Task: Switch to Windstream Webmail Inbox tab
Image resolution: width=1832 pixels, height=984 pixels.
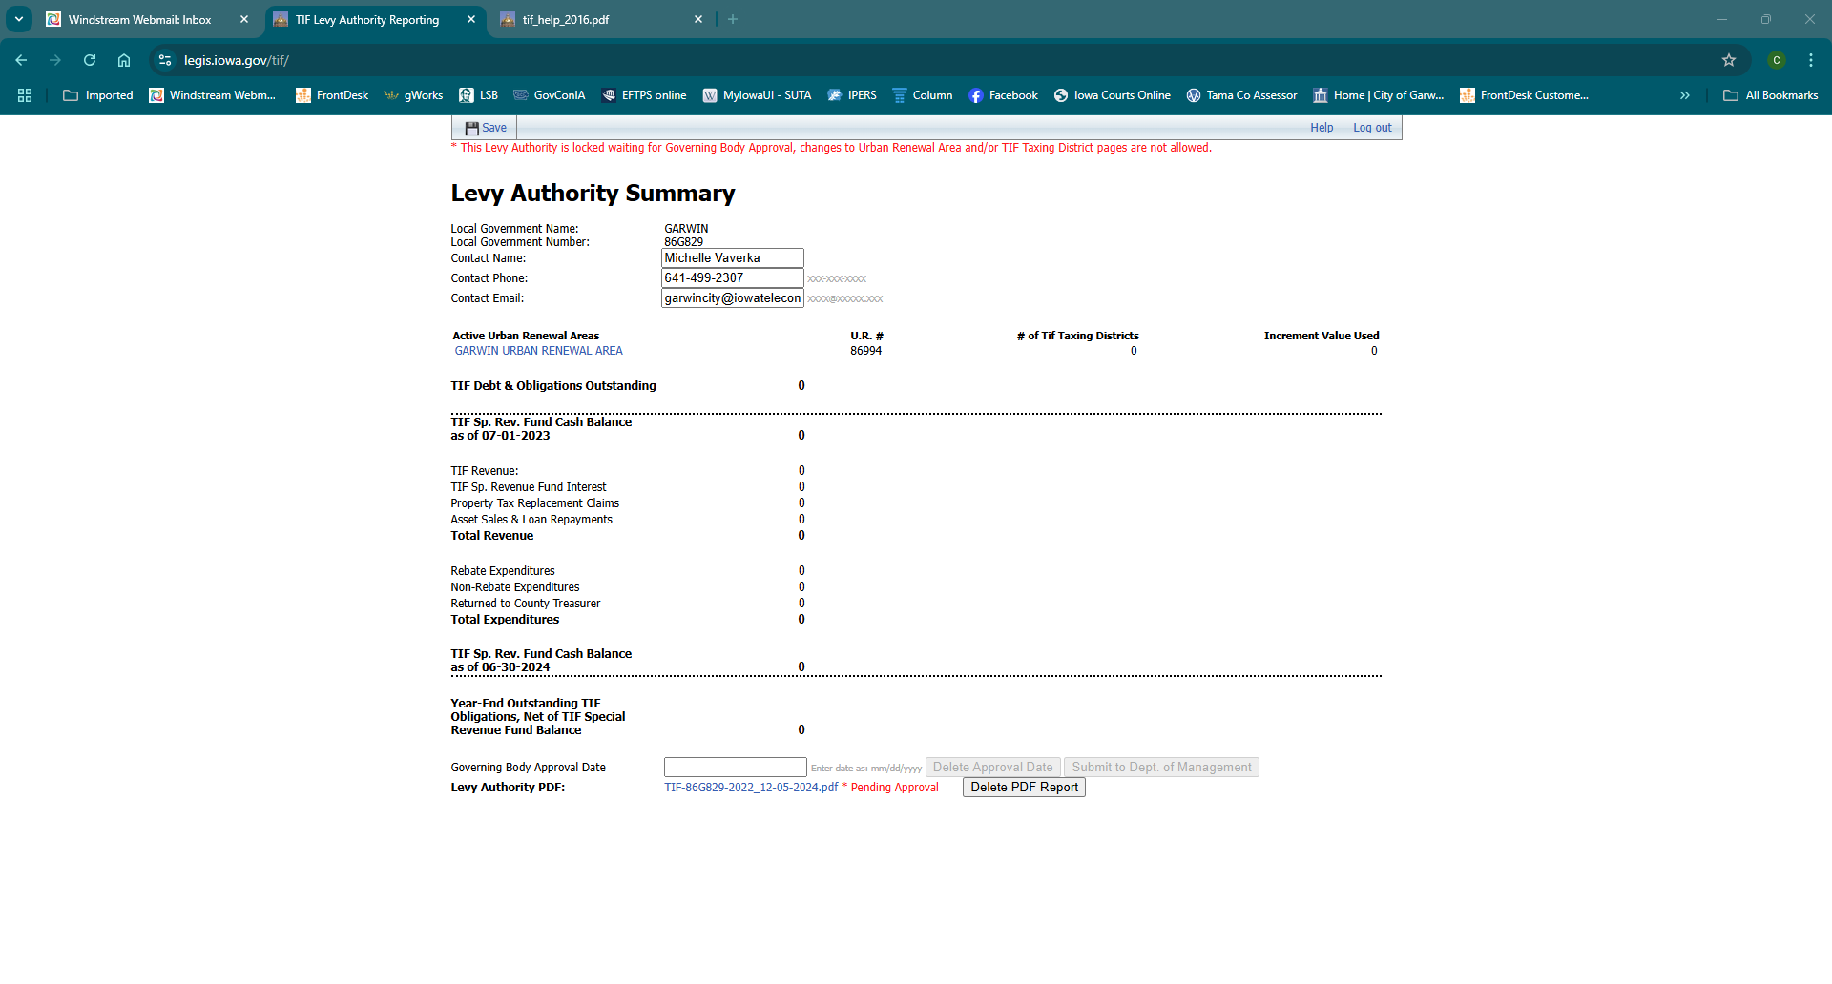Action: click(x=139, y=19)
